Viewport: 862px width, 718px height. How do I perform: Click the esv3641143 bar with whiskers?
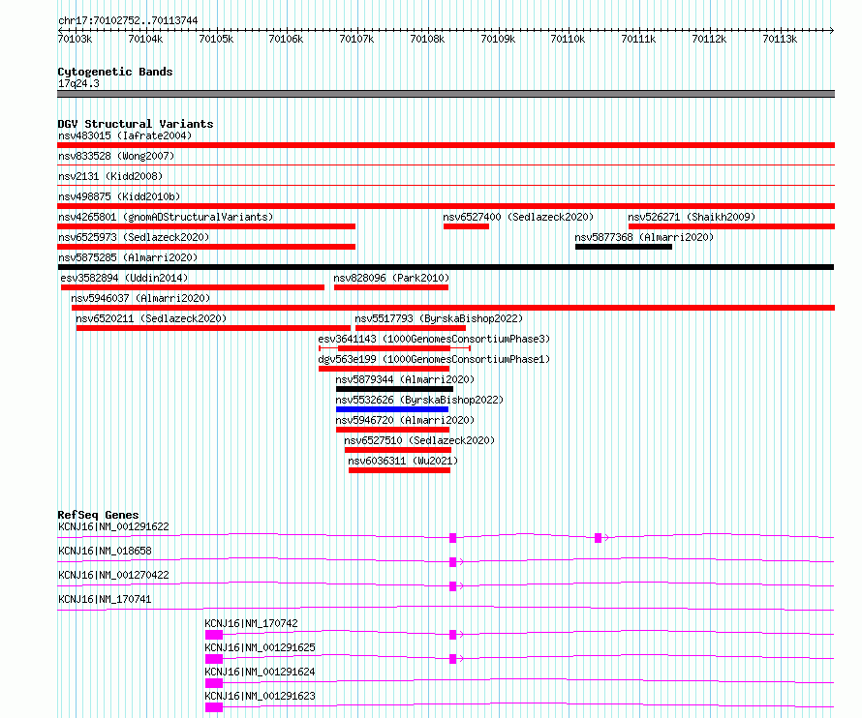coord(394,348)
